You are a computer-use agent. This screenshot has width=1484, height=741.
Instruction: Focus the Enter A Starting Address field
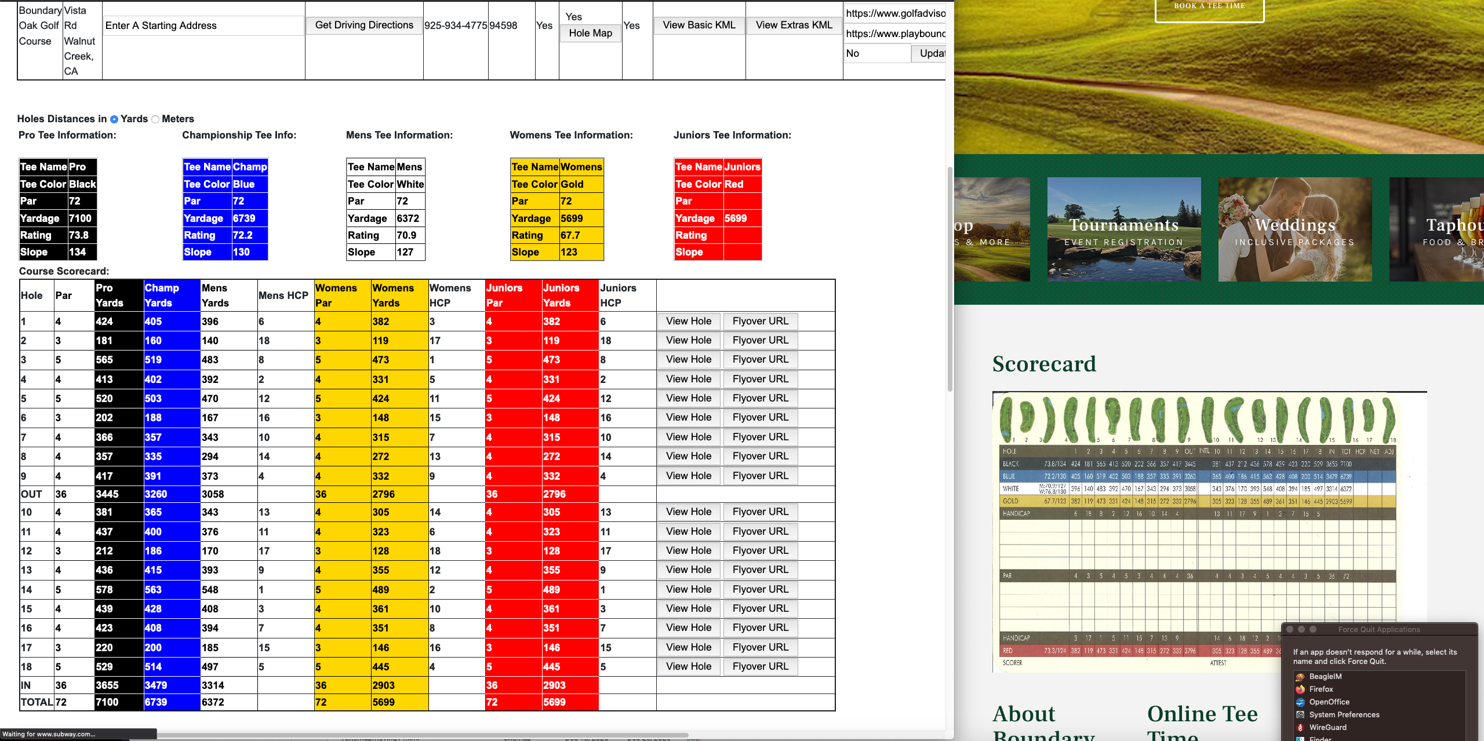coord(204,25)
